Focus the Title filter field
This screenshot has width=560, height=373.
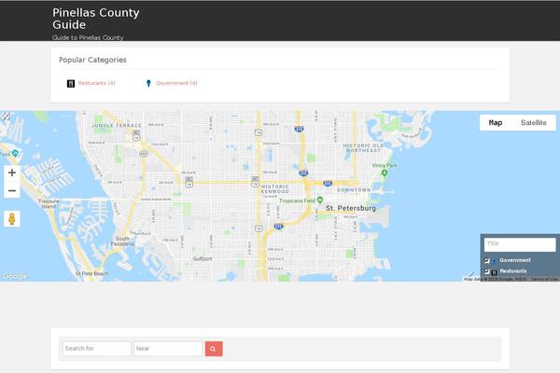click(x=520, y=245)
